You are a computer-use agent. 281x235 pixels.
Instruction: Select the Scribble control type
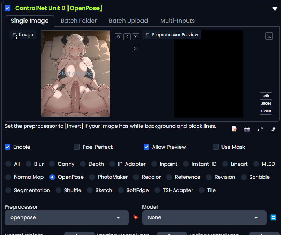tap(243, 177)
